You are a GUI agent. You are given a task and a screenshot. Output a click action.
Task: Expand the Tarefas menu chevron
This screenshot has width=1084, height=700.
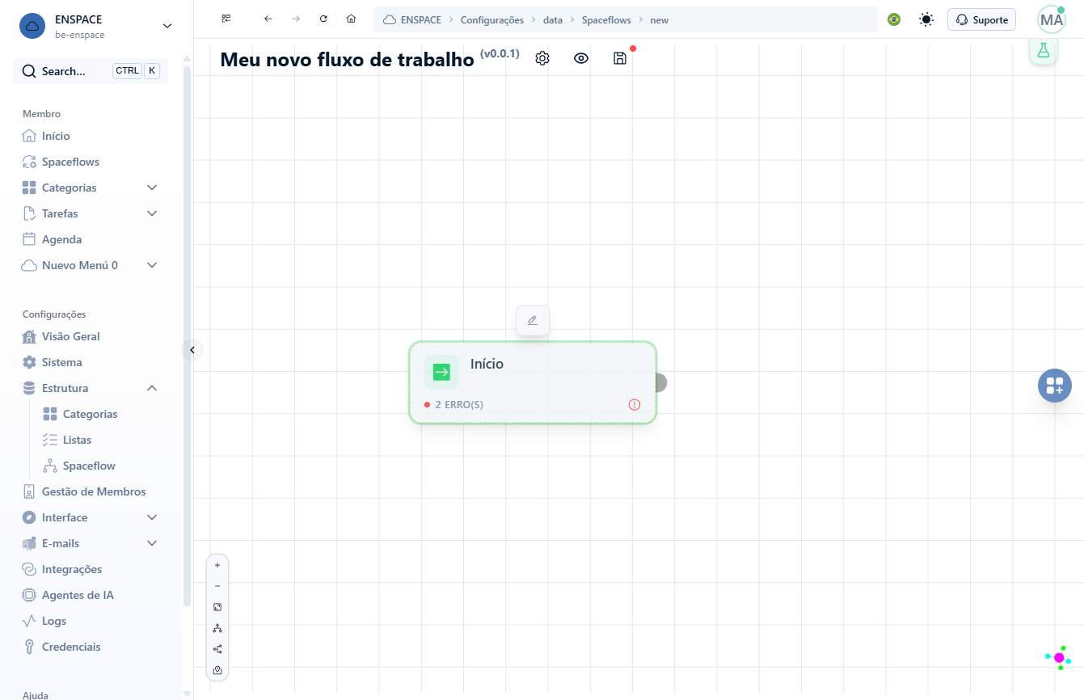(x=152, y=213)
